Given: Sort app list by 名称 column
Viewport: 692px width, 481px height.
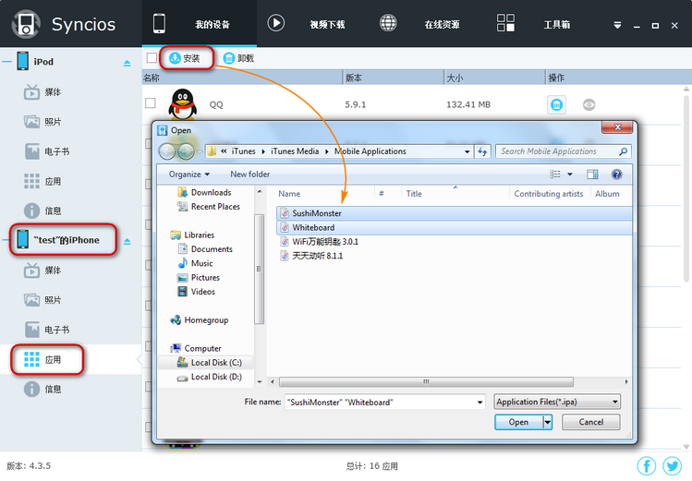Looking at the screenshot, I should 242,78.
